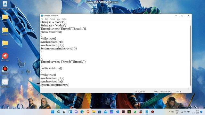Open the Riot Client desktop shortcut
Image resolution: width=205 pixels, height=115 pixels.
[x=5, y=57]
